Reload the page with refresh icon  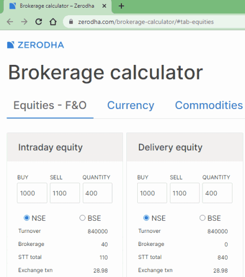click(39, 22)
